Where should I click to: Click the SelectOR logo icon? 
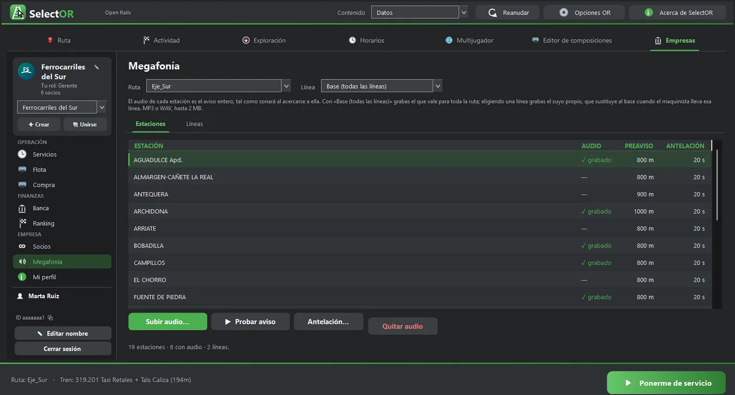click(18, 12)
